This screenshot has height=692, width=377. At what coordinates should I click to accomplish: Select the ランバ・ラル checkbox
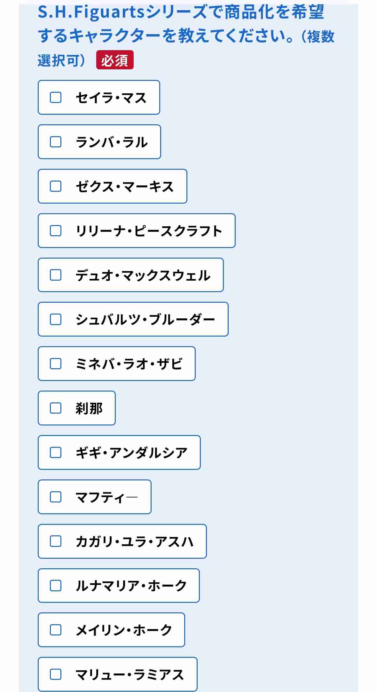(56, 142)
